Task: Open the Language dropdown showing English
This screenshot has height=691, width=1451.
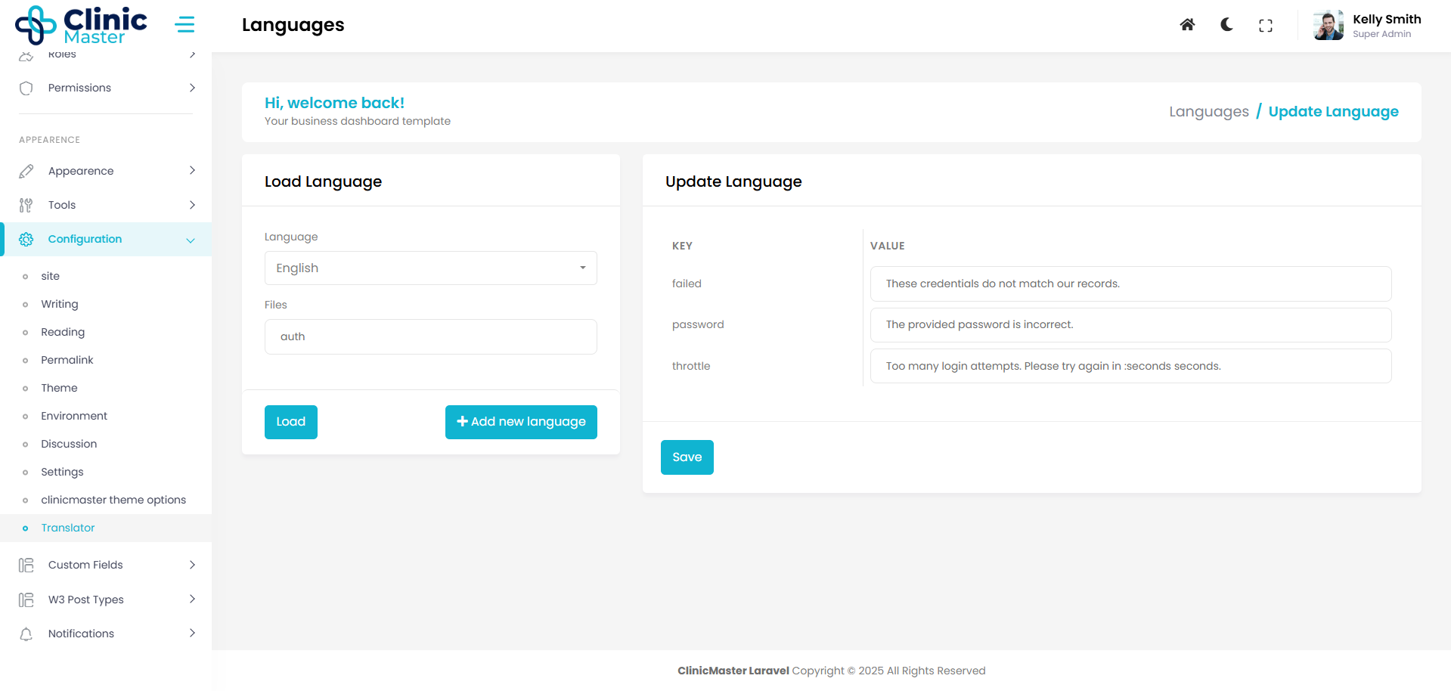Action: coord(430,268)
